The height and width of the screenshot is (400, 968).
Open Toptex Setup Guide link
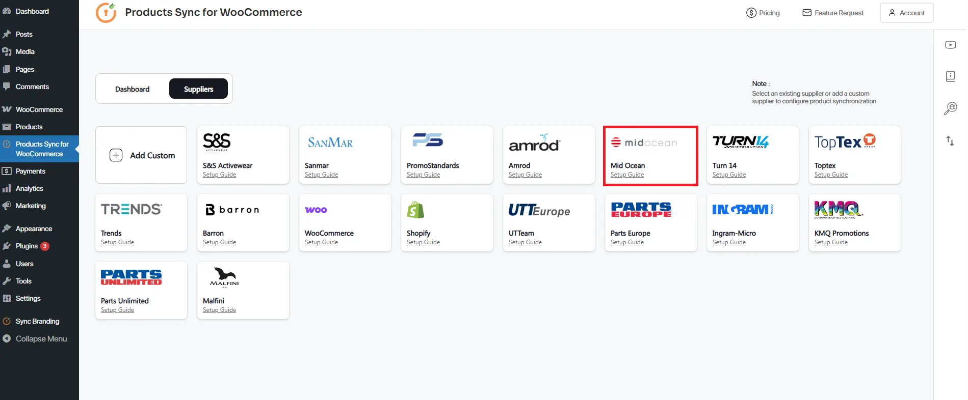(831, 175)
